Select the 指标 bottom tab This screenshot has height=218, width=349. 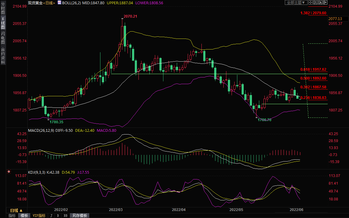(x=12, y=216)
